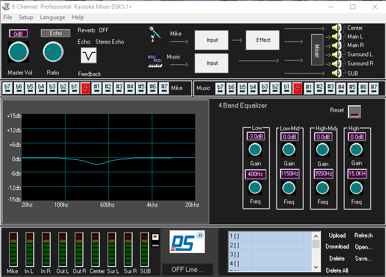This screenshot has width=386, height=277.
Task: Open the Help menu
Action: (78, 17)
